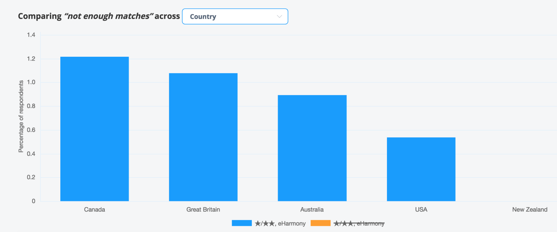Screen dimensions: 557x232
Task: Click the Australia axis label
Action: click(x=312, y=209)
